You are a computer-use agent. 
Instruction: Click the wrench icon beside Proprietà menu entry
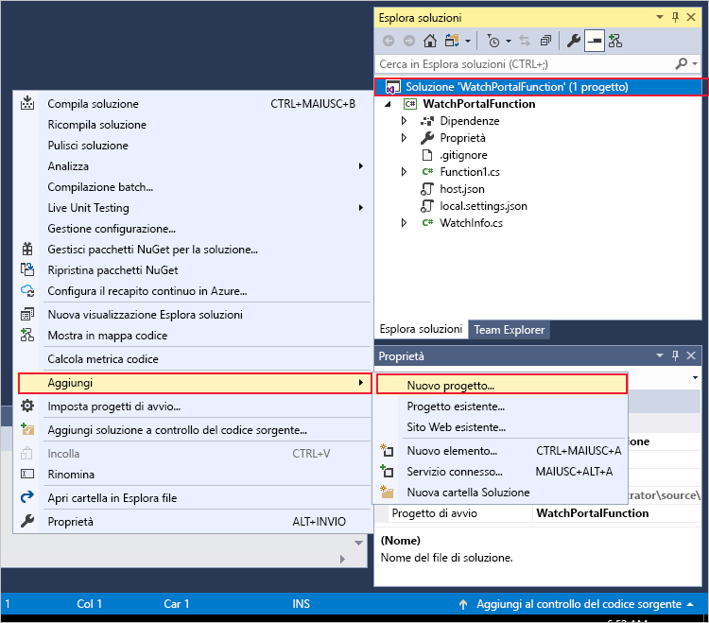27,521
